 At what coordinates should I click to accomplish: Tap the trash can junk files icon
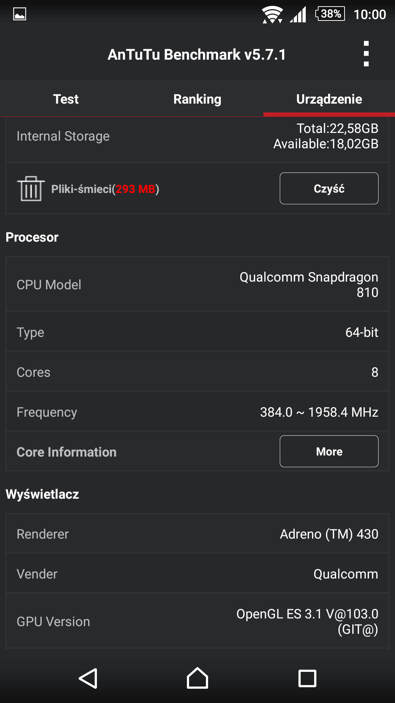(31, 189)
